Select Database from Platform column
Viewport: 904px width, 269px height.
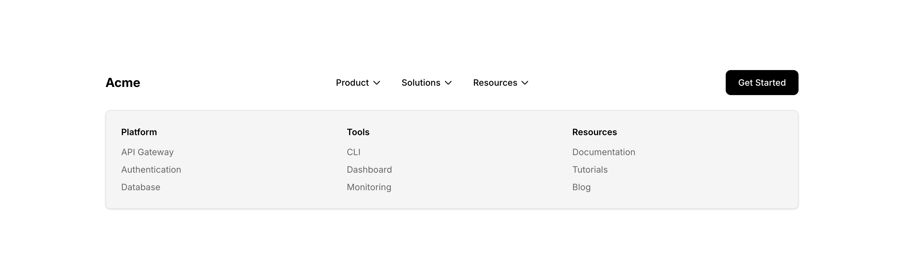click(x=141, y=187)
